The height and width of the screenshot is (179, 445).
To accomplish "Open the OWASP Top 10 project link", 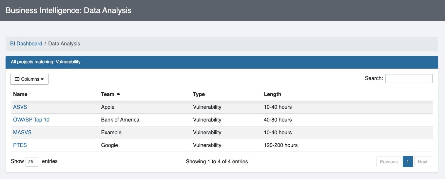I will click(31, 120).
